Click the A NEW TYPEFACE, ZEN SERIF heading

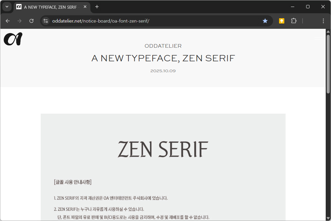pos(163,58)
